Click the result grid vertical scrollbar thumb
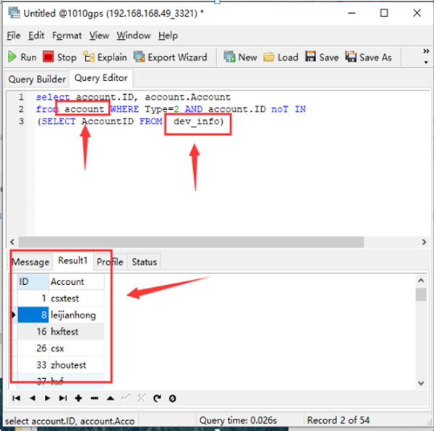The height and width of the screenshot is (431, 434). [x=421, y=294]
